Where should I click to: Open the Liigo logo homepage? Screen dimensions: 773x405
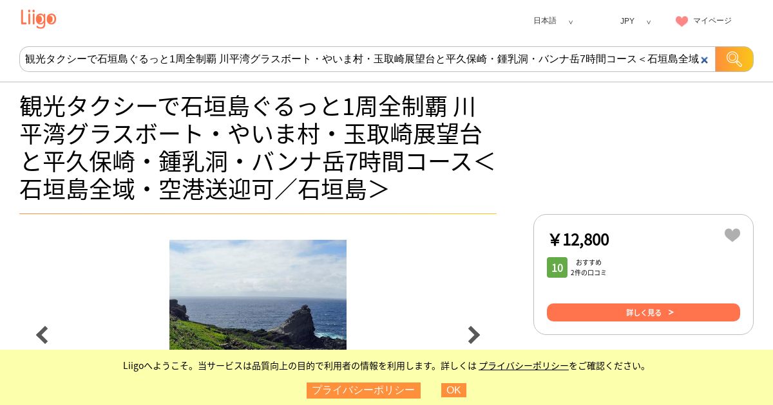(38, 19)
